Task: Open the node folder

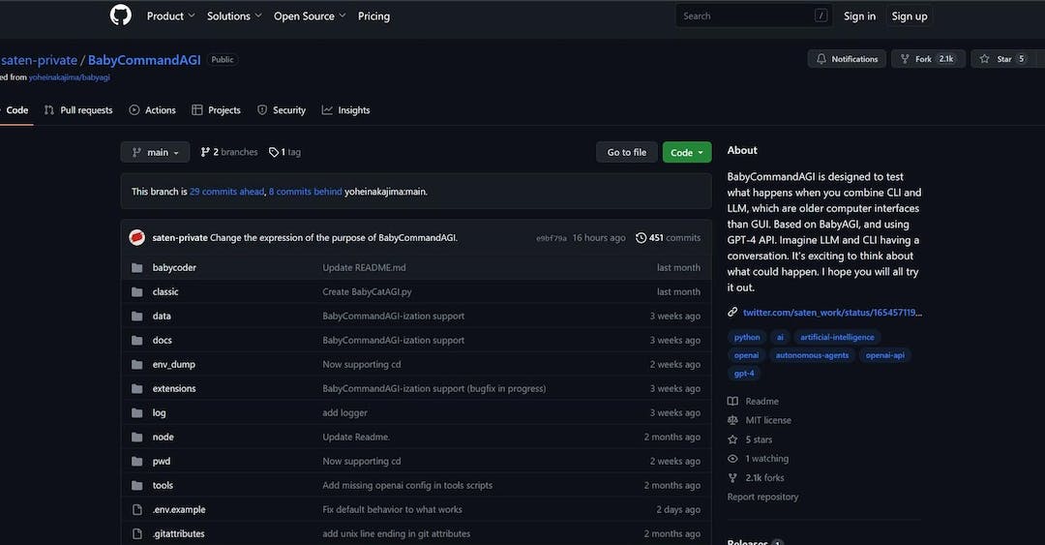Action: (x=163, y=437)
